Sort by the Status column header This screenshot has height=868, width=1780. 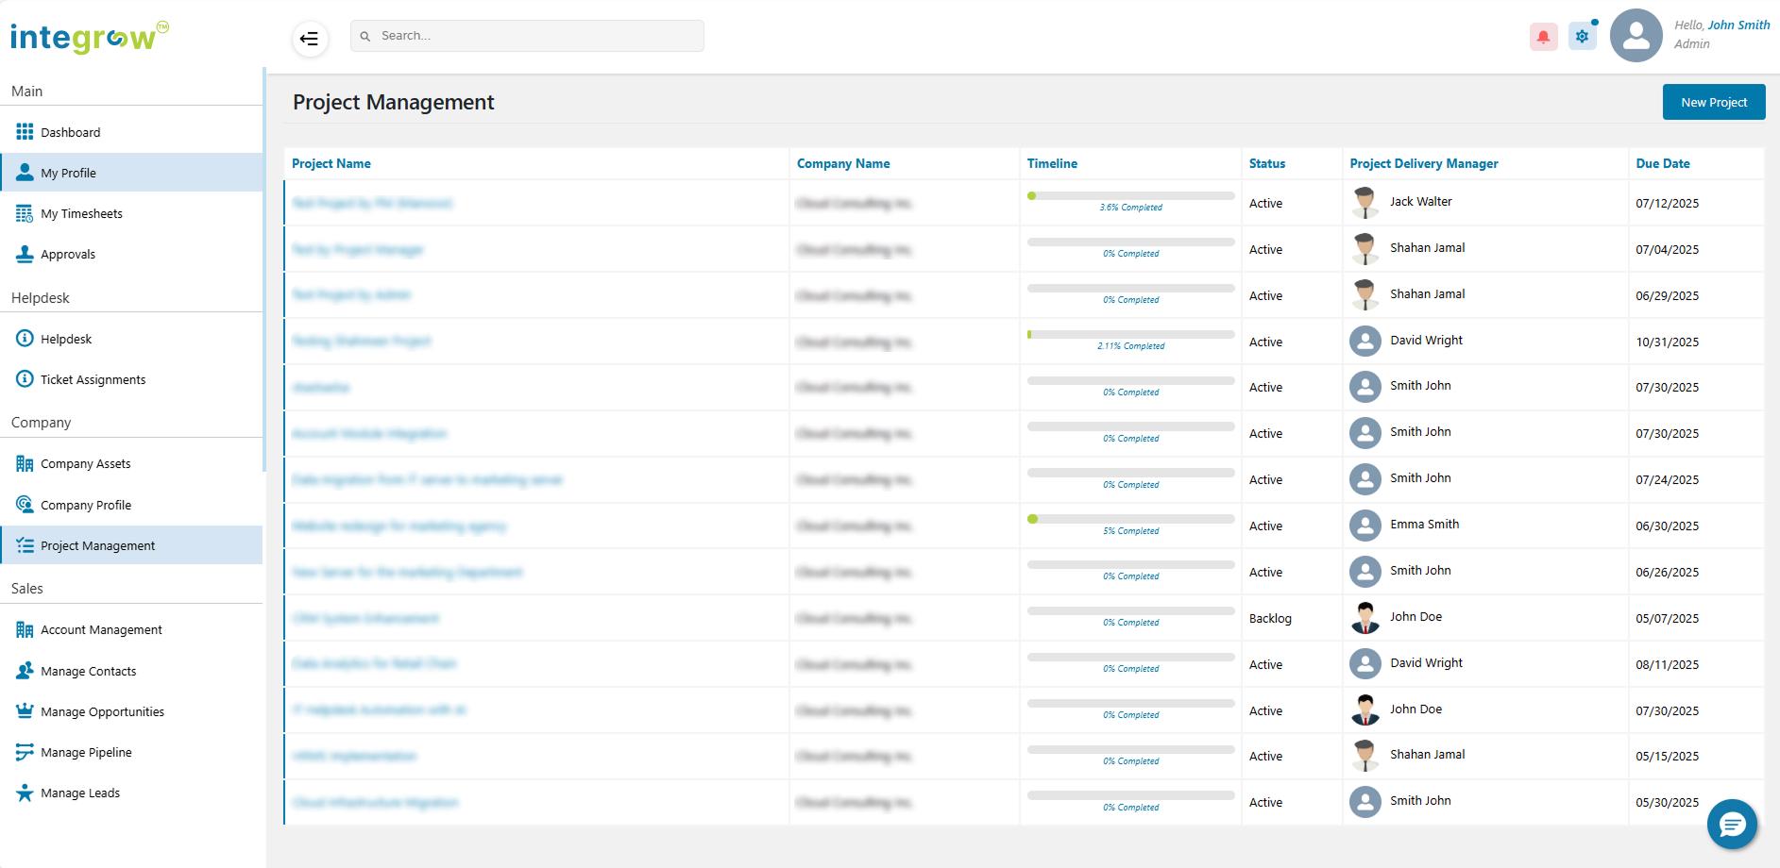tap(1266, 163)
